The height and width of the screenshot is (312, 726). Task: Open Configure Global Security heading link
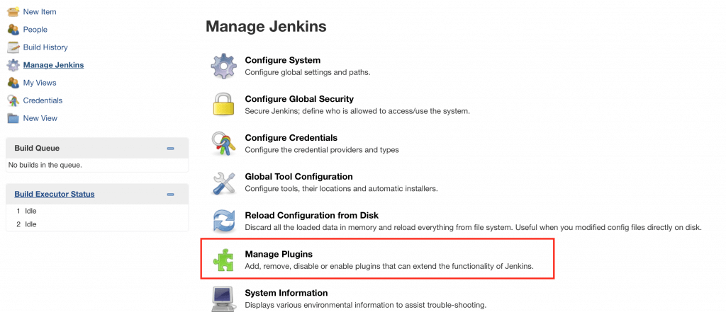(x=299, y=99)
